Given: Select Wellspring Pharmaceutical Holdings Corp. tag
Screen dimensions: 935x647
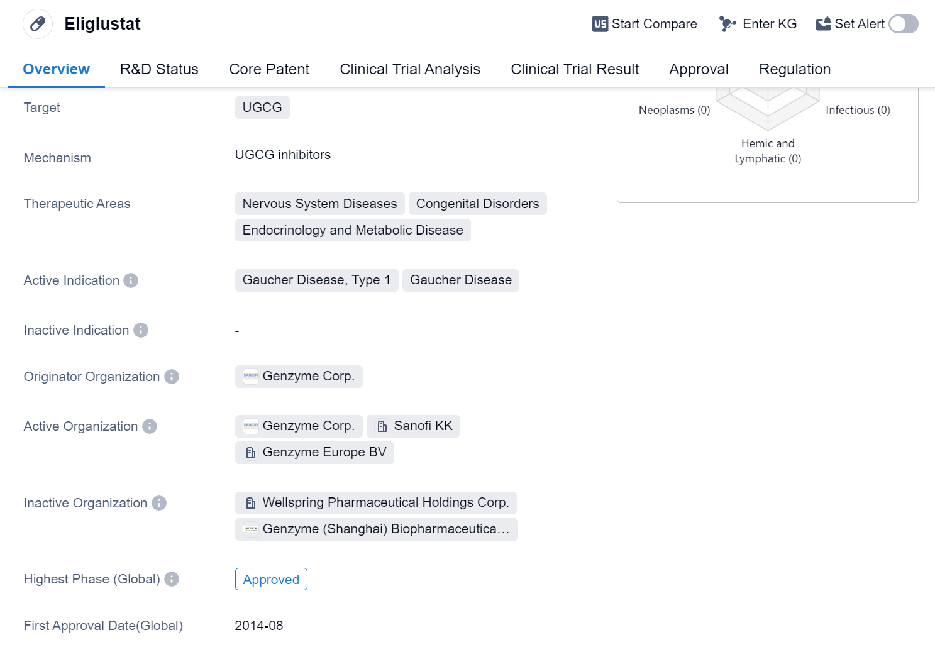Looking at the screenshot, I should (x=376, y=502).
